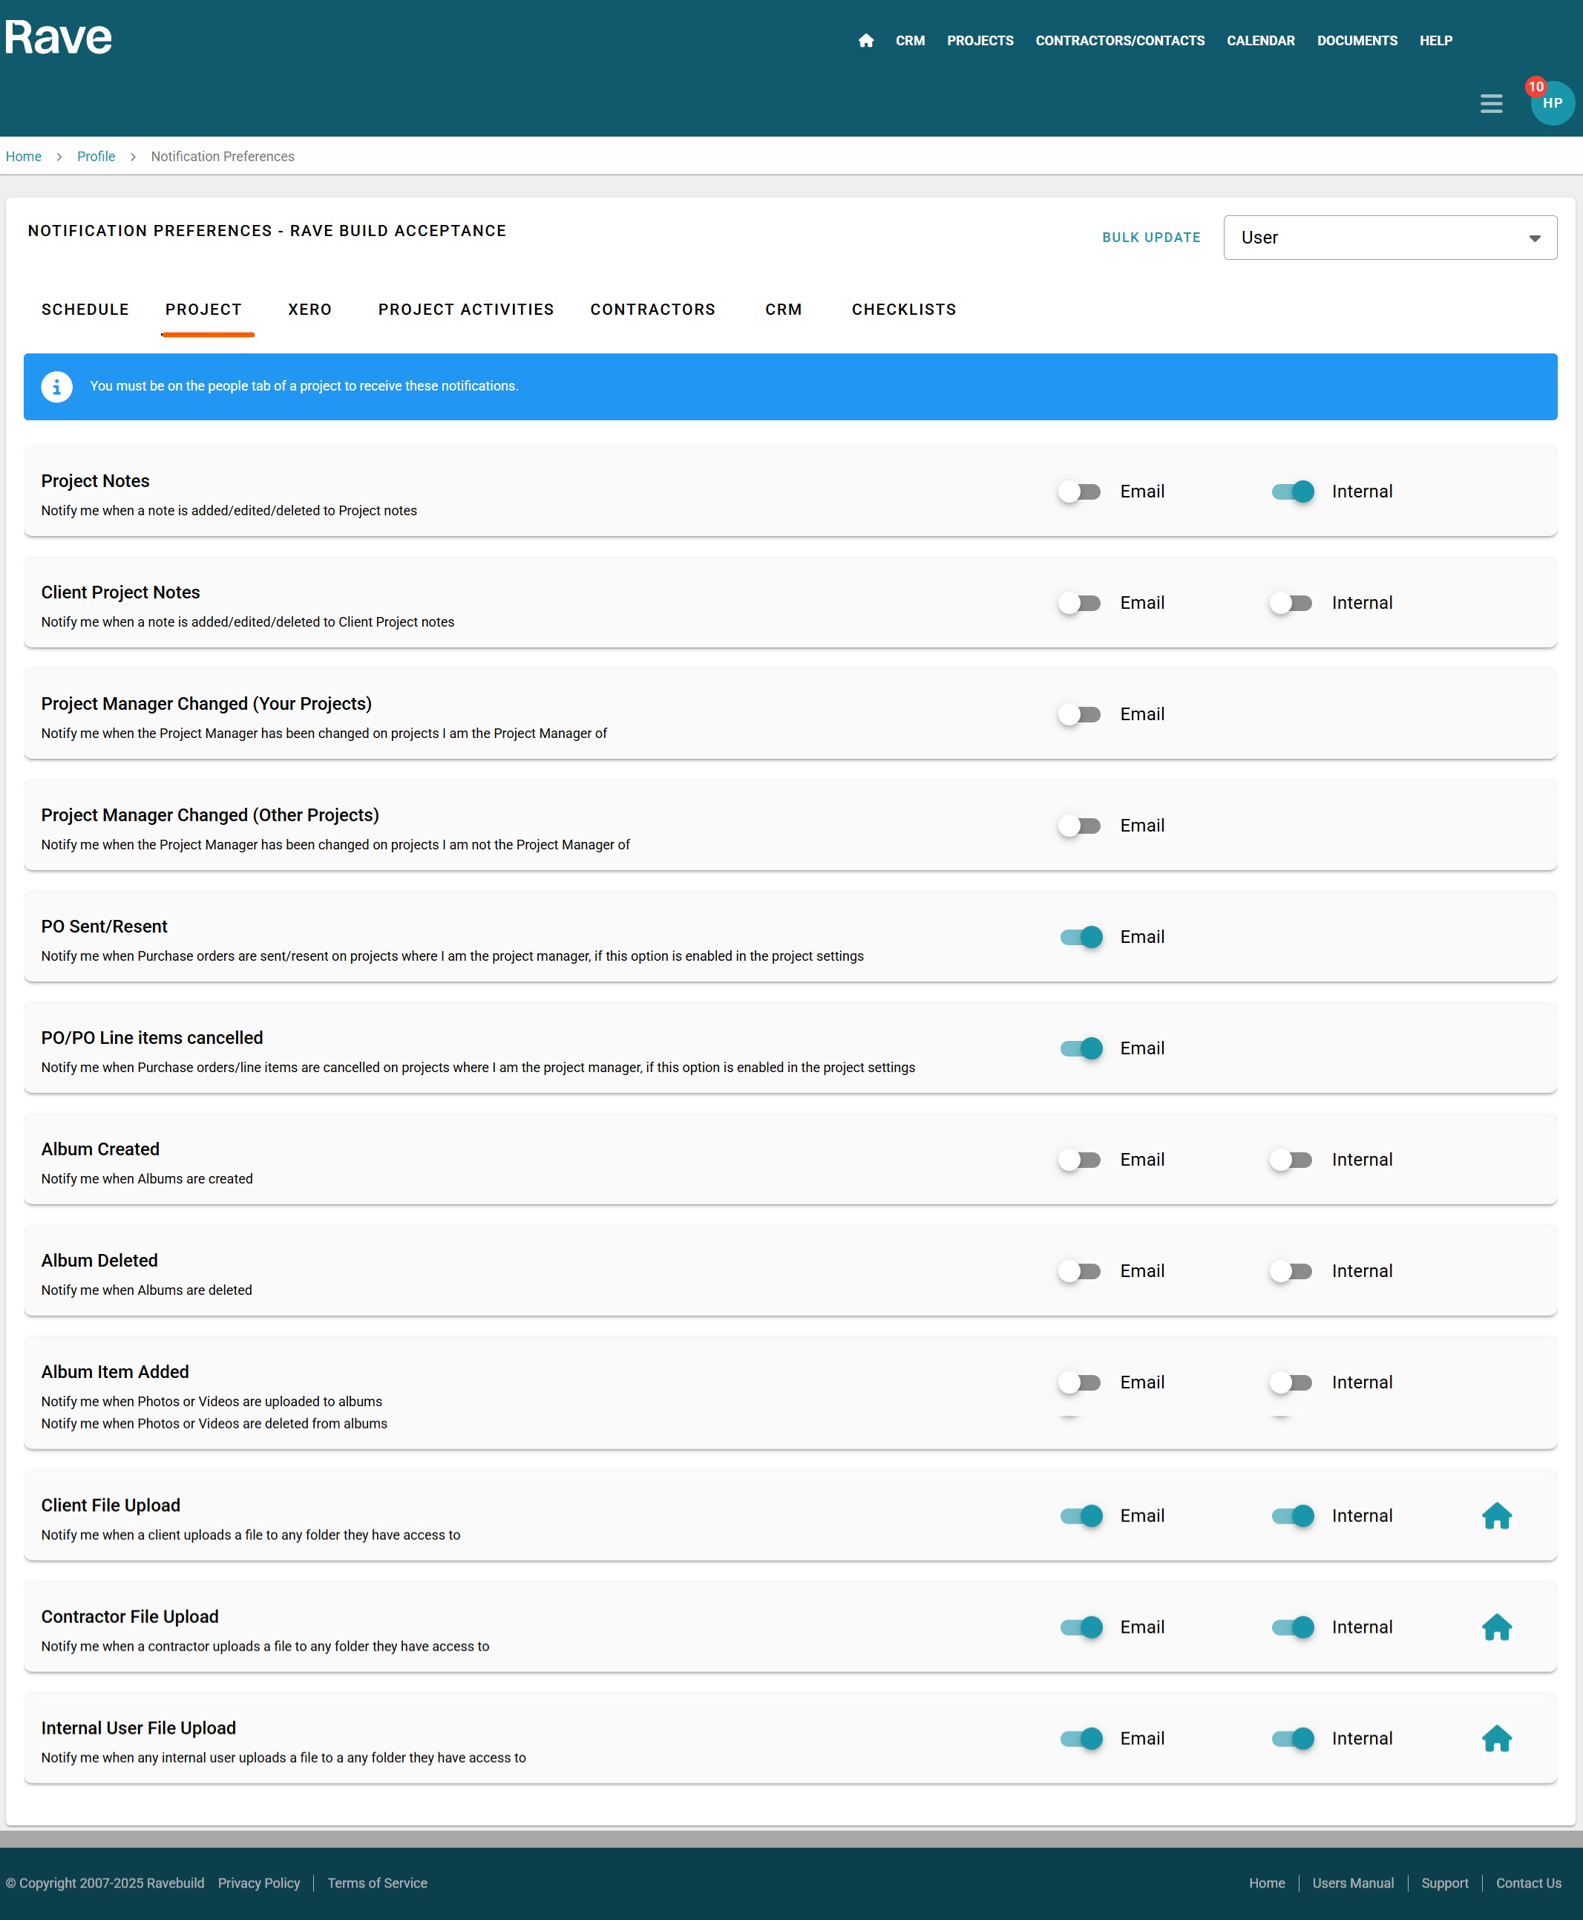Disable Email toggle for PO Sent/Resent
The image size is (1583, 1920).
[1081, 937]
